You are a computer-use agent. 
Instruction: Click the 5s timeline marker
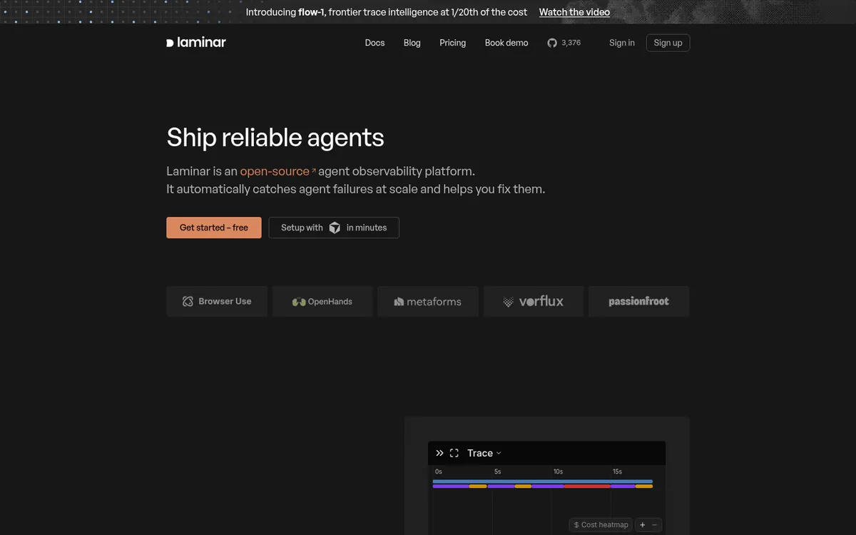[497, 472]
